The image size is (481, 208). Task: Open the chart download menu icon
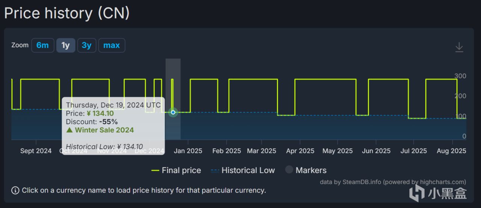(459, 47)
